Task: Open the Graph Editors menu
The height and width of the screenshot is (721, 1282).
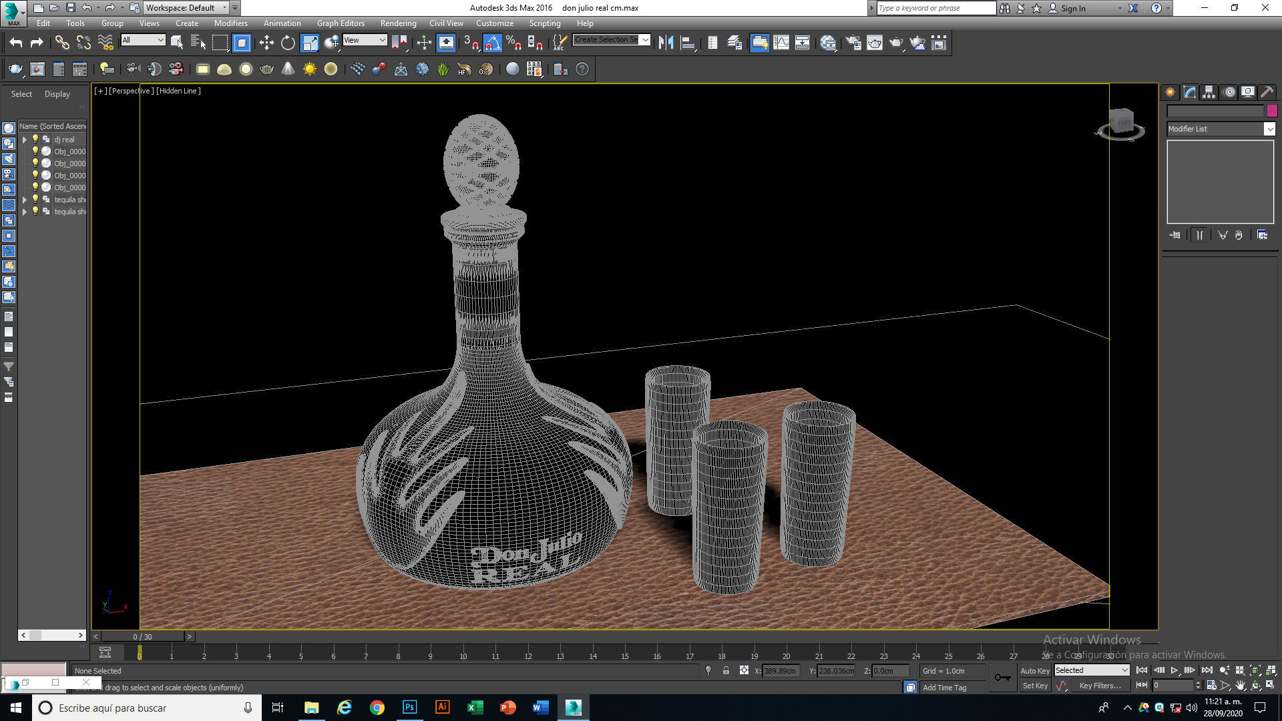Action: click(x=341, y=23)
